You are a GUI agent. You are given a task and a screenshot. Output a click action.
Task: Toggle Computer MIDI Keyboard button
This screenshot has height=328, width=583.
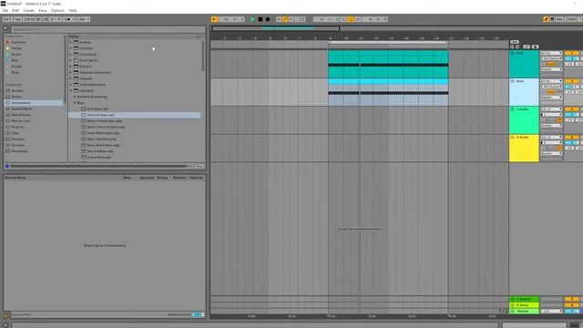(x=553, y=19)
